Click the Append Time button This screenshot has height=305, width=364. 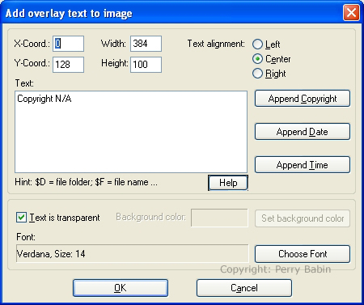pos(303,165)
